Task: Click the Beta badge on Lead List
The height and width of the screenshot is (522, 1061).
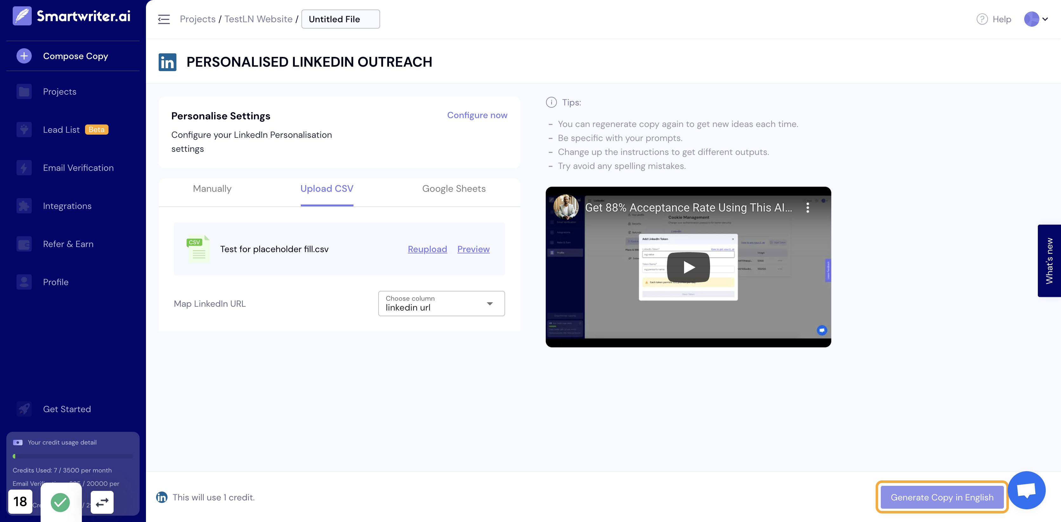Action: coord(96,130)
